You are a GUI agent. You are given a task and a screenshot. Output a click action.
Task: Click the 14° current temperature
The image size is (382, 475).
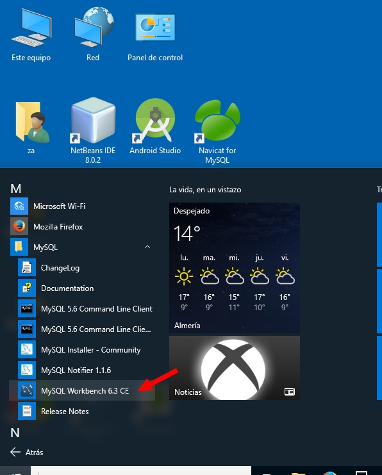point(187,233)
